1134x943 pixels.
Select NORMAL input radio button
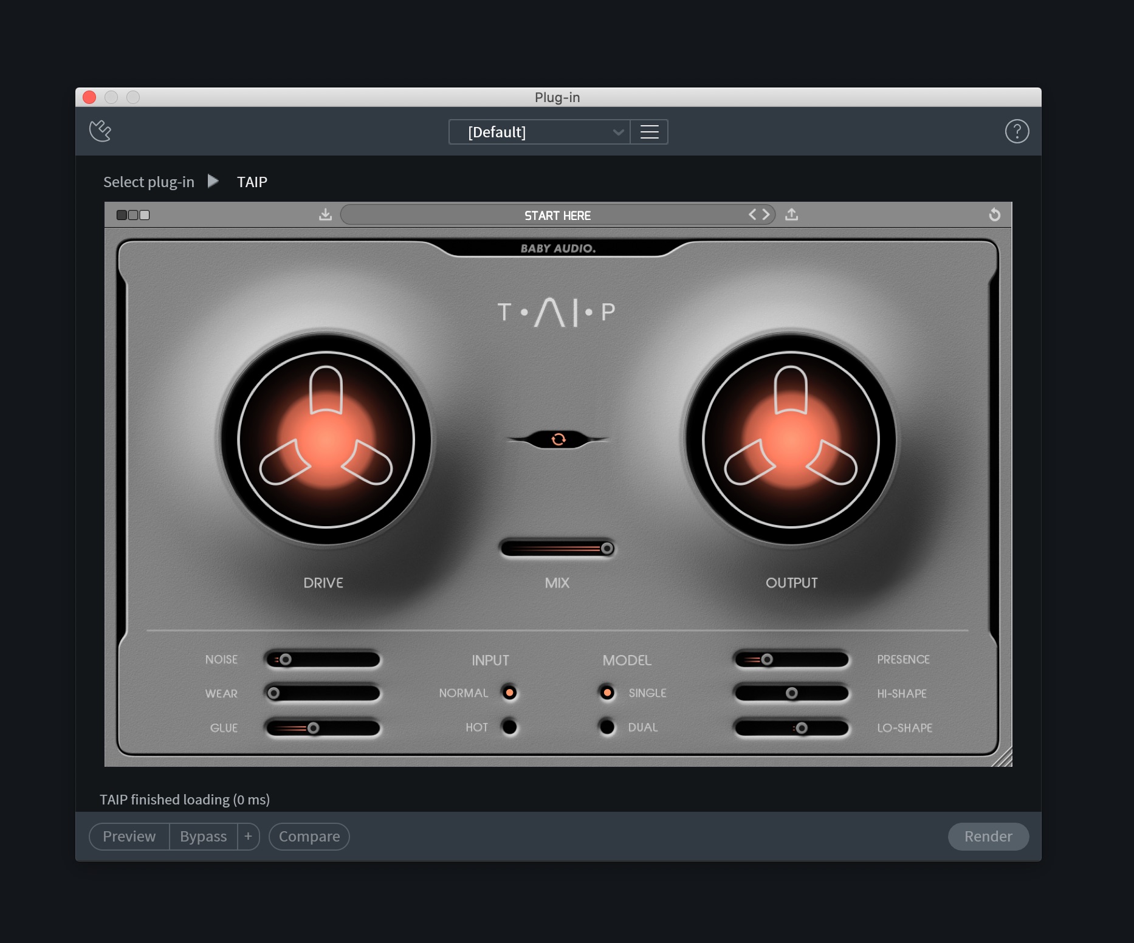(509, 693)
